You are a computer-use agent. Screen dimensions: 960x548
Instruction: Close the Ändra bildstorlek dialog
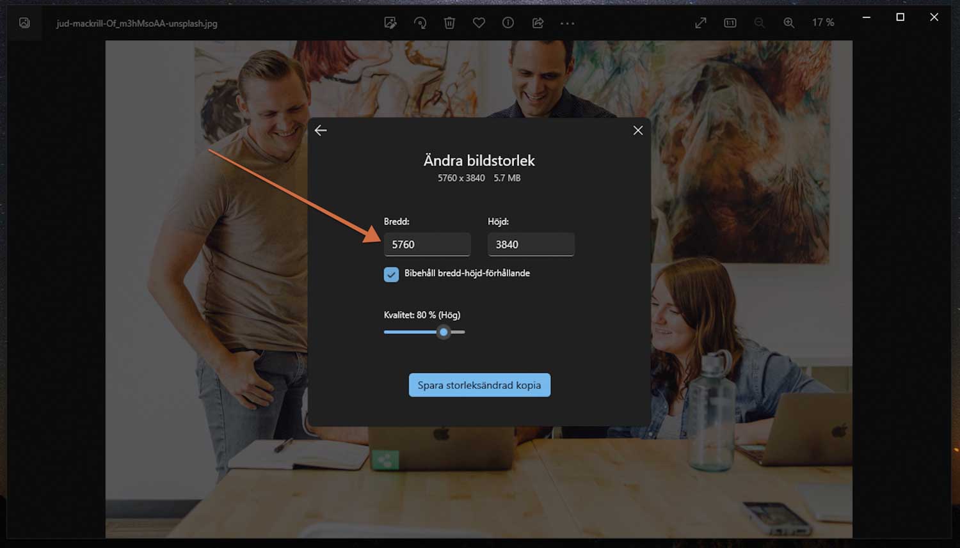point(637,130)
